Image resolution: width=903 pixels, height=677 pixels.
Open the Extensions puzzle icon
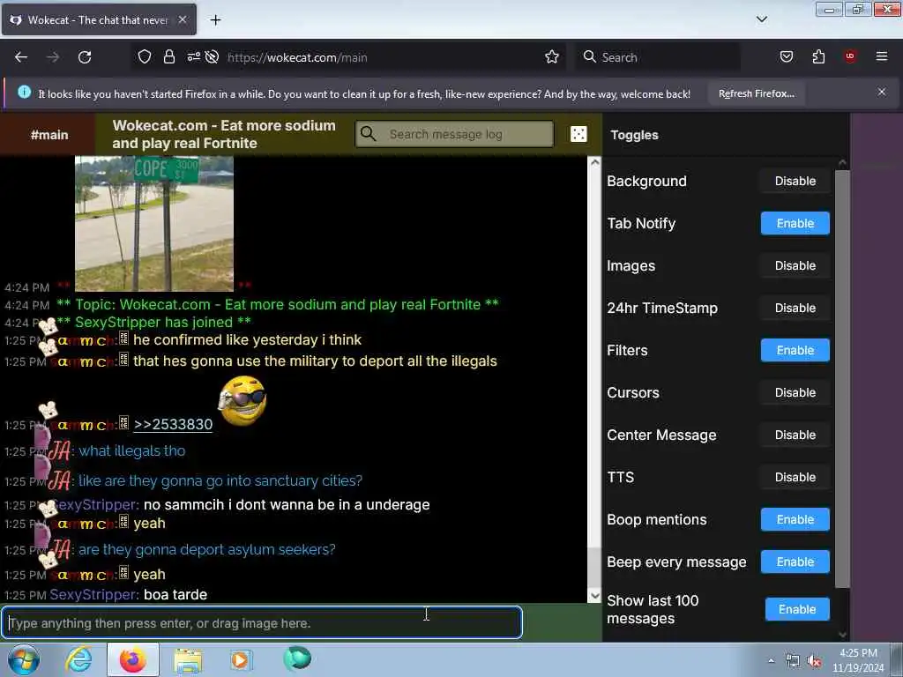(x=818, y=56)
